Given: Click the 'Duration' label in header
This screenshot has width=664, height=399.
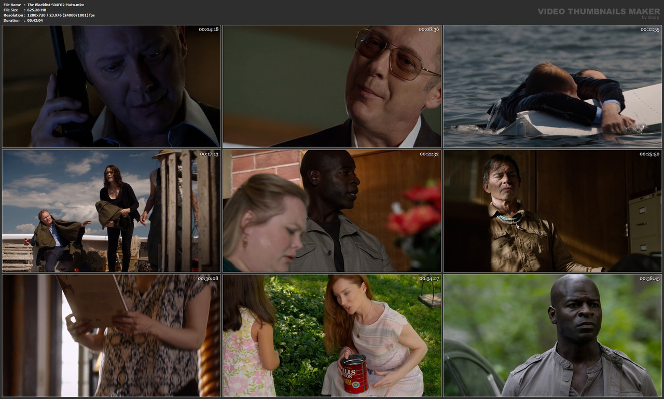Looking at the screenshot, I should 11,20.
